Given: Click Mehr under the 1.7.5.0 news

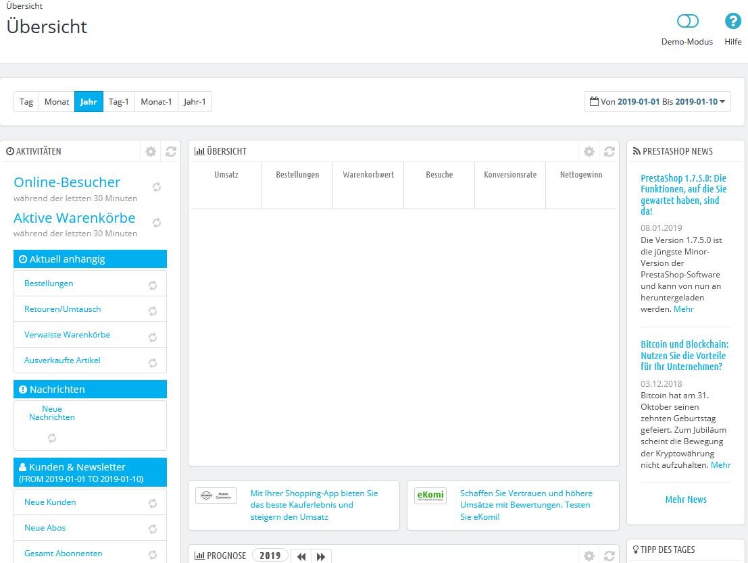Looking at the screenshot, I should (684, 309).
